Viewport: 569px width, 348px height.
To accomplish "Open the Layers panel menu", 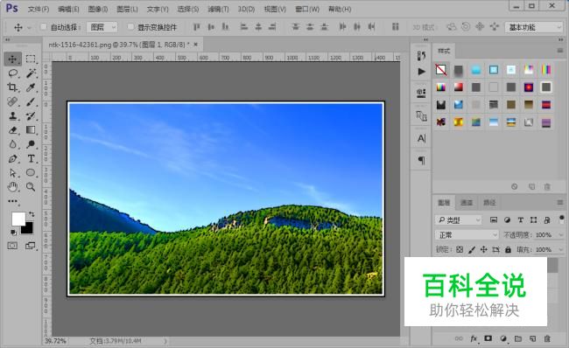I will (x=560, y=202).
